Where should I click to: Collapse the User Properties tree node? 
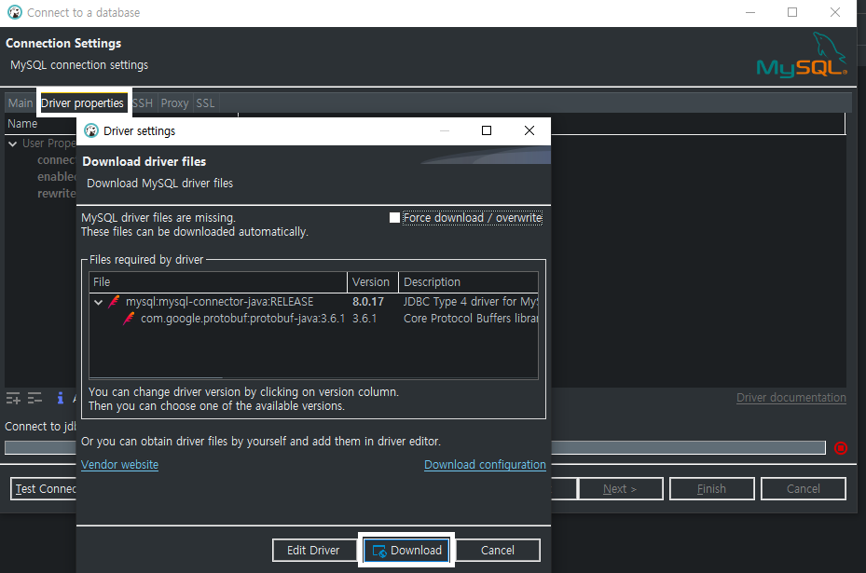point(13,143)
